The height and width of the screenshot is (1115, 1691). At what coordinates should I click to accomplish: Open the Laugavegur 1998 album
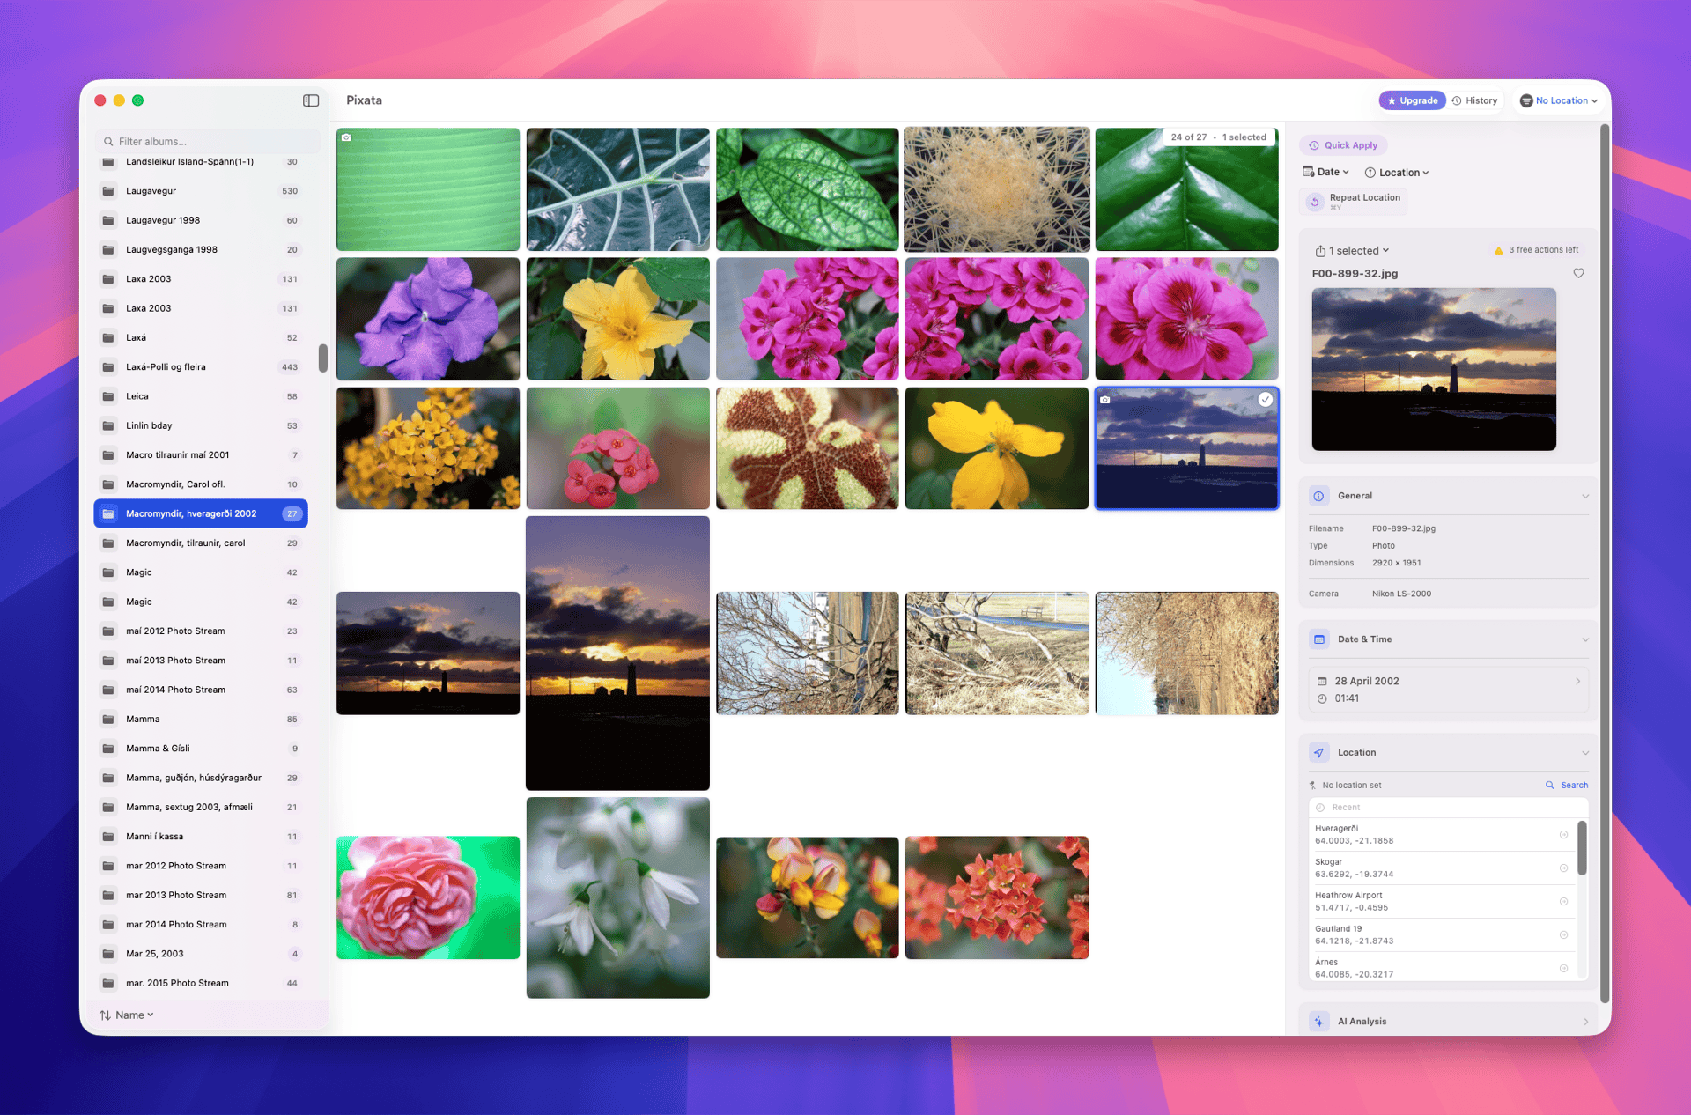coord(163,219)
